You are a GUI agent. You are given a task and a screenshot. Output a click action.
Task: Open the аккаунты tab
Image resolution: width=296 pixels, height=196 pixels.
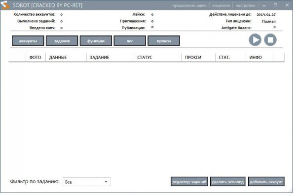(28, 41)
